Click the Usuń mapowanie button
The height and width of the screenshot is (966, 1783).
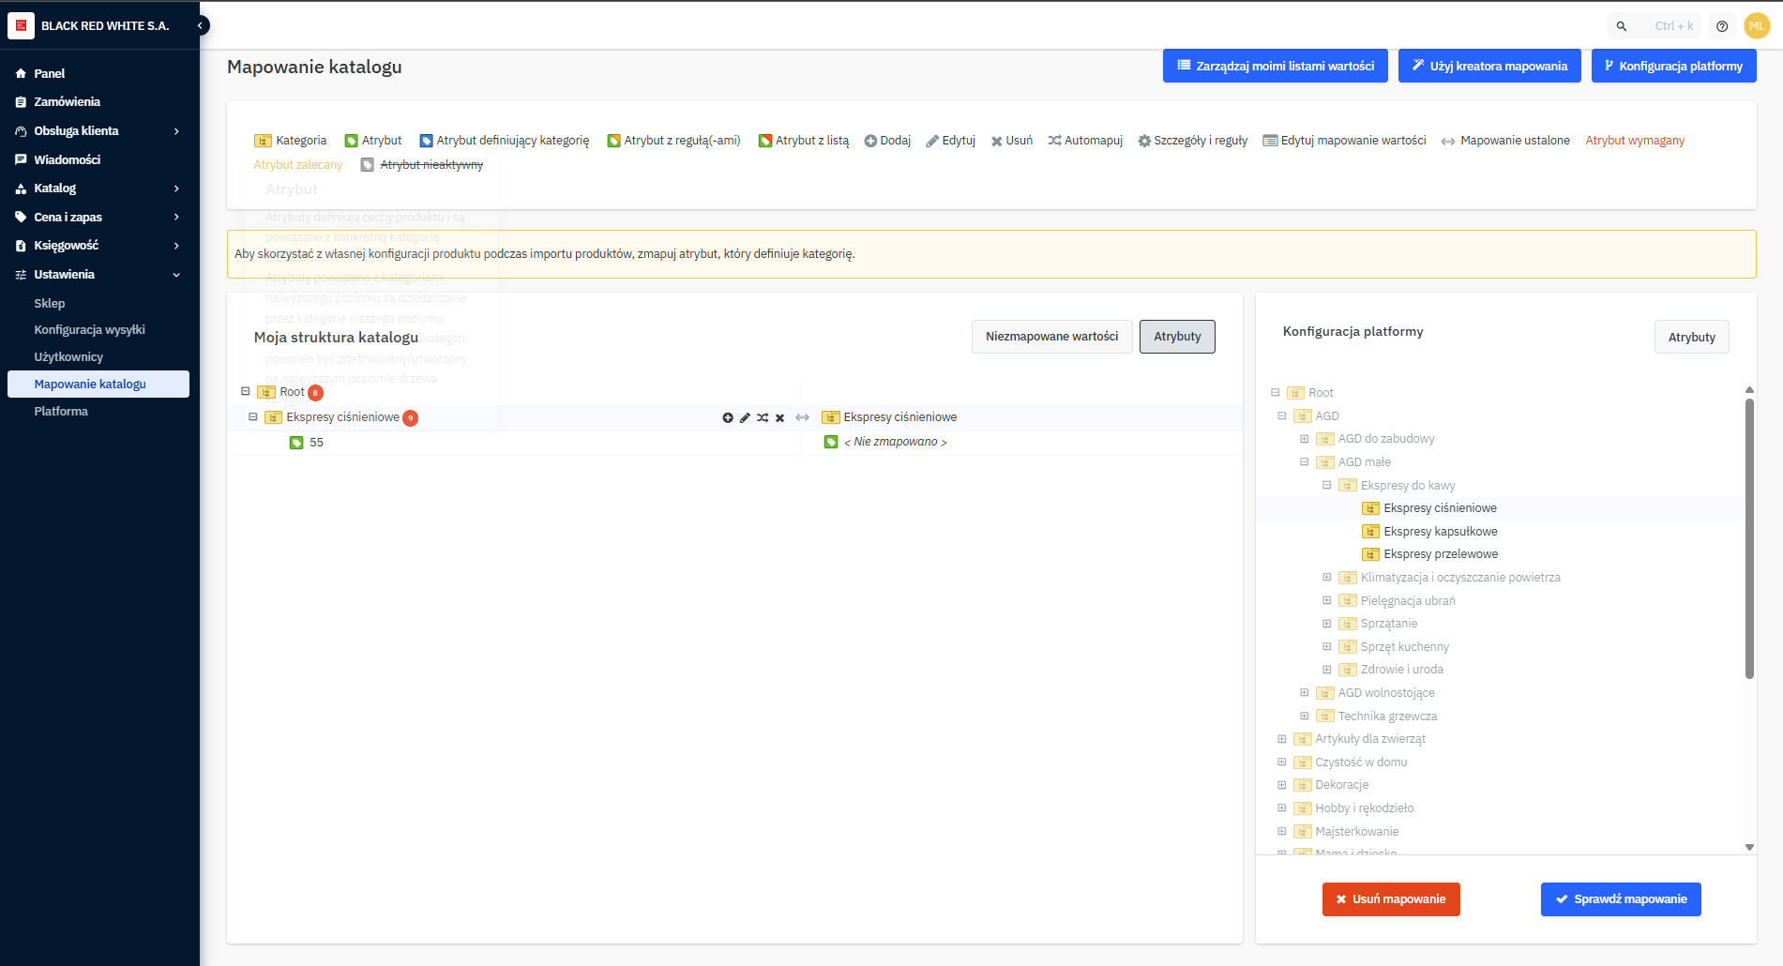click(1391, 899)
